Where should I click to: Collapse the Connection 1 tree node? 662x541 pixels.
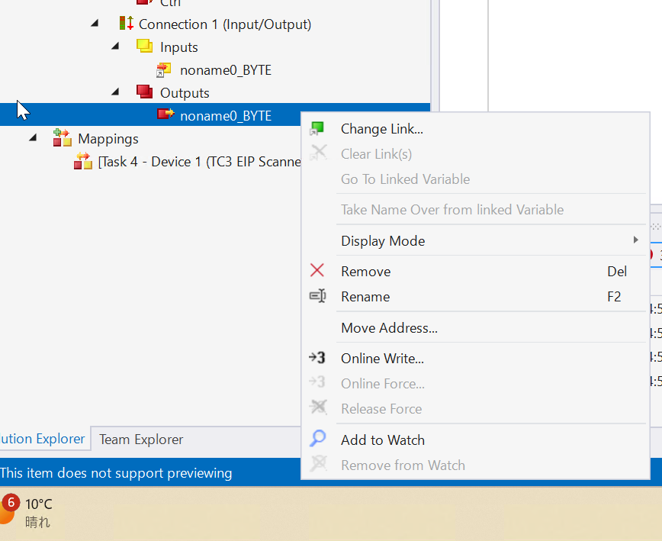click(95, 24)
